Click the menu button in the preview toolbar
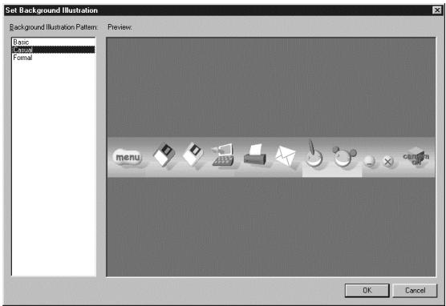The height and width of the screenshot is (306, 446). (128, 157)
